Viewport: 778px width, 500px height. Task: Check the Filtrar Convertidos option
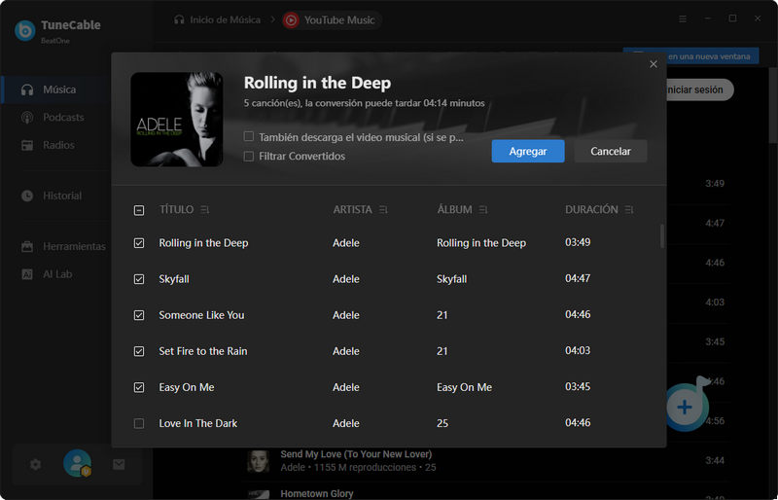pos(249,156)
